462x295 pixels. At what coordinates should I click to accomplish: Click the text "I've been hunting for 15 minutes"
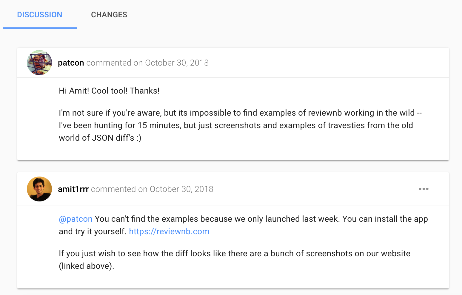tap(120, 125)
